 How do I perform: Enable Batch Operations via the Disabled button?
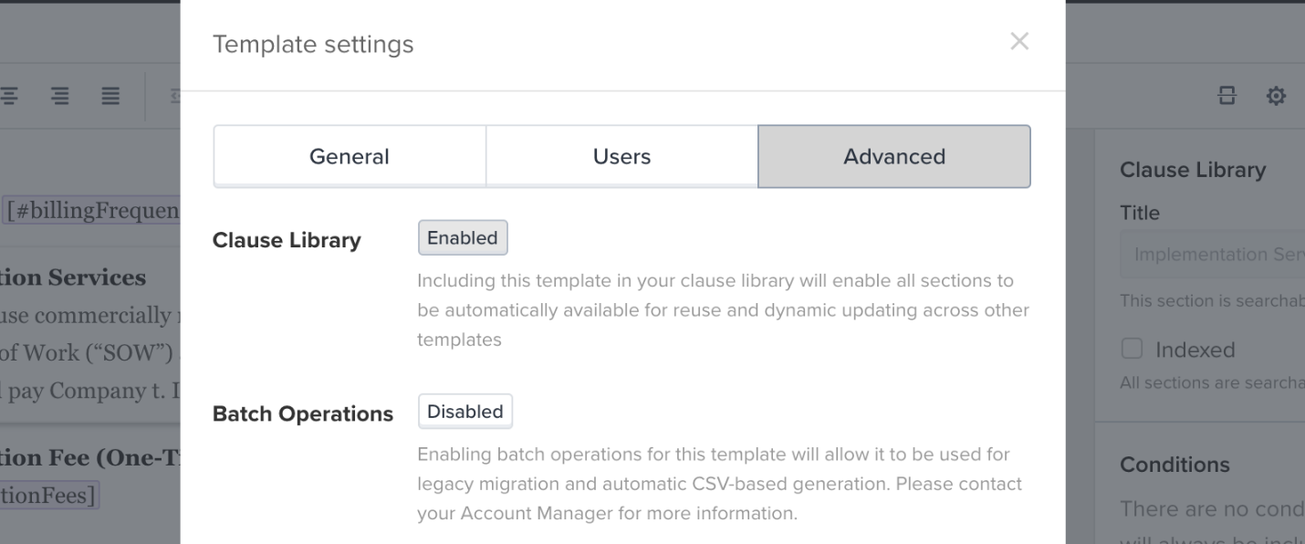click(465, 412)
